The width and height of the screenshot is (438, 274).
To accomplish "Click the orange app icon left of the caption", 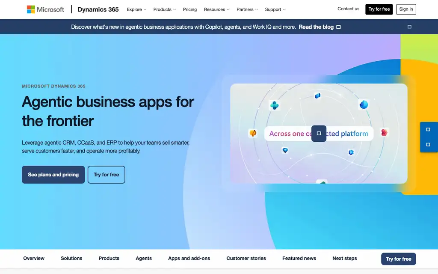I will coord(253,133).
